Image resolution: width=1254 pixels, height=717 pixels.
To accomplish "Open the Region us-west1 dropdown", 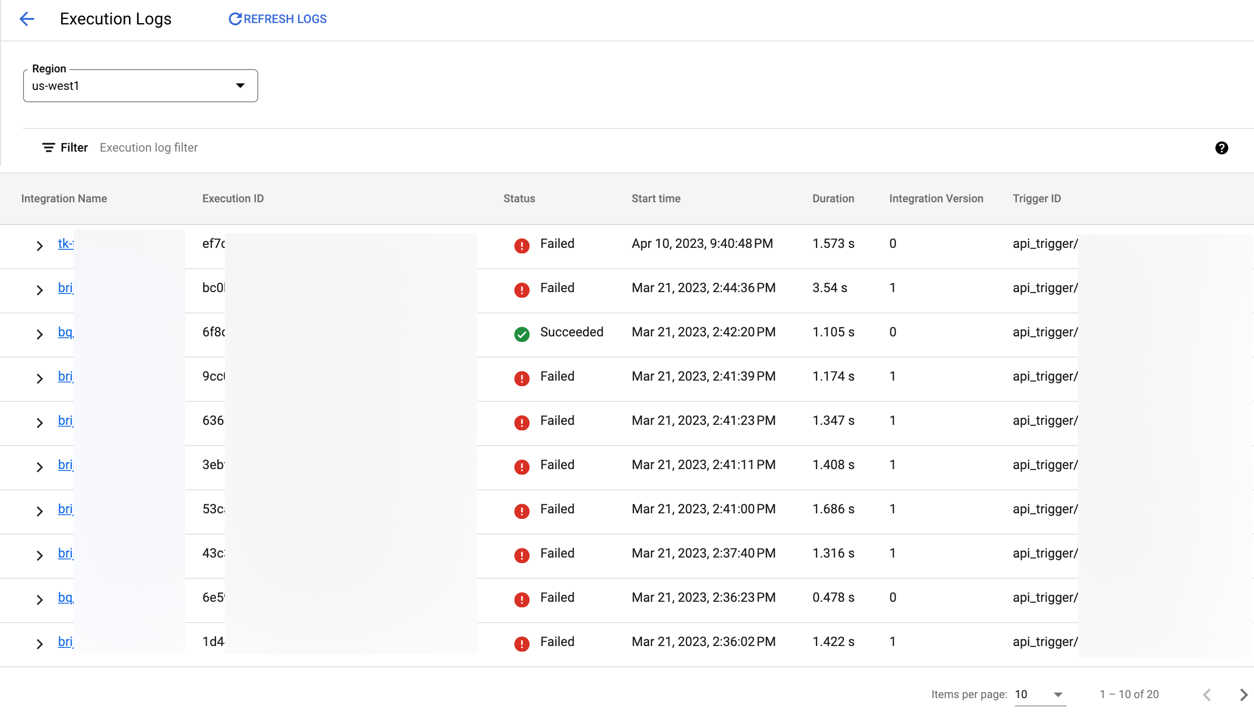I will pos(141,85).
